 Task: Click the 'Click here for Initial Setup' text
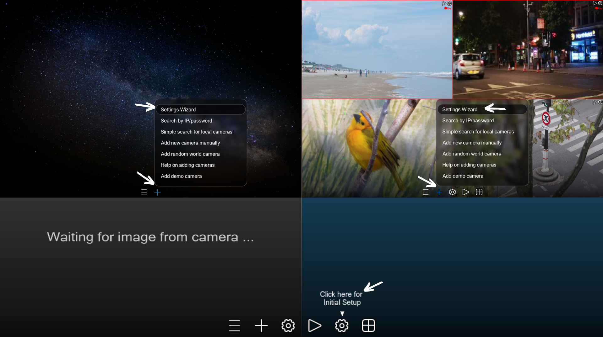click(341, 298)
